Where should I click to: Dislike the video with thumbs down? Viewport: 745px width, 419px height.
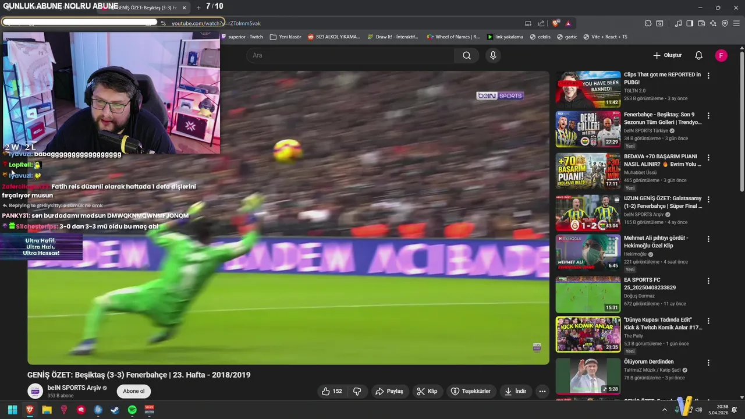[357, 391]
